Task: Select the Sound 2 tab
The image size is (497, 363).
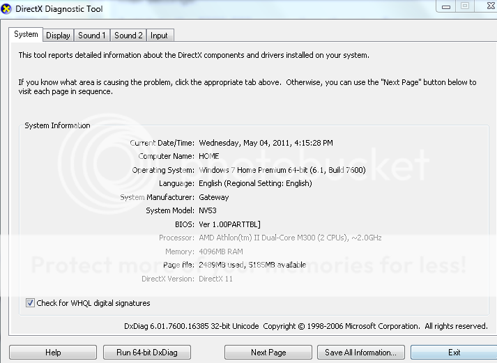Action: tap(128, 36)
